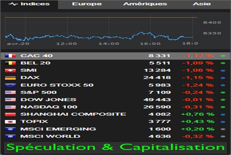Screen dimensions: 231x155
Task: Click the -1,24 % change for EURO STOXX 50
Action: [197, 85]
